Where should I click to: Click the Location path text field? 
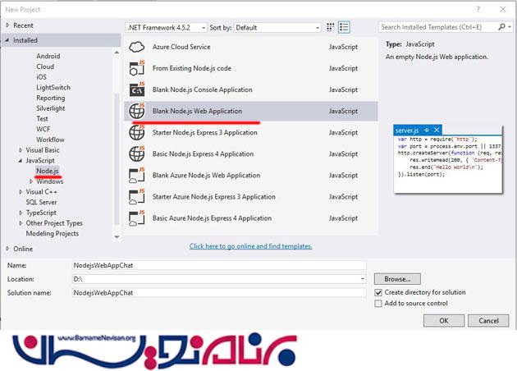coord(216,279)
